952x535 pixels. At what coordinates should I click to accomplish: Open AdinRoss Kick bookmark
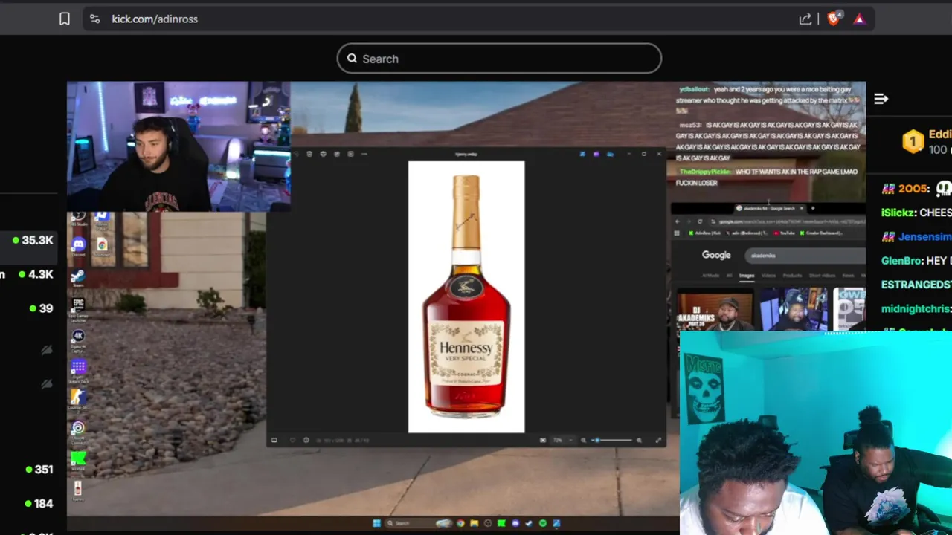705,233
